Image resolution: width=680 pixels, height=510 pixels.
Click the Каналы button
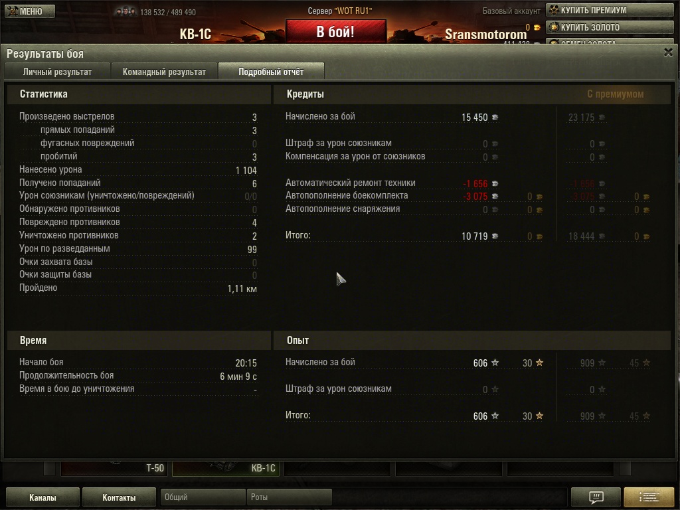[42, 497]
